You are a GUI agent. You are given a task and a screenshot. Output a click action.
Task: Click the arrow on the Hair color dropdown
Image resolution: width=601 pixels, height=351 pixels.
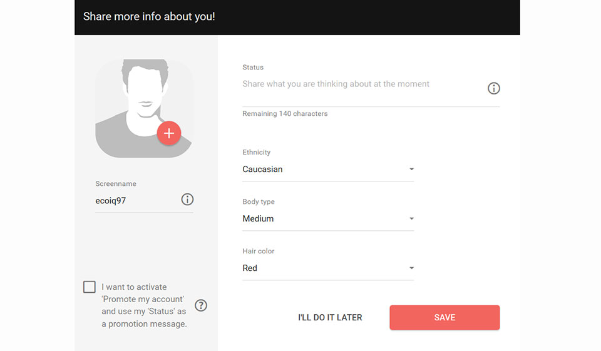tap(411, 268)
